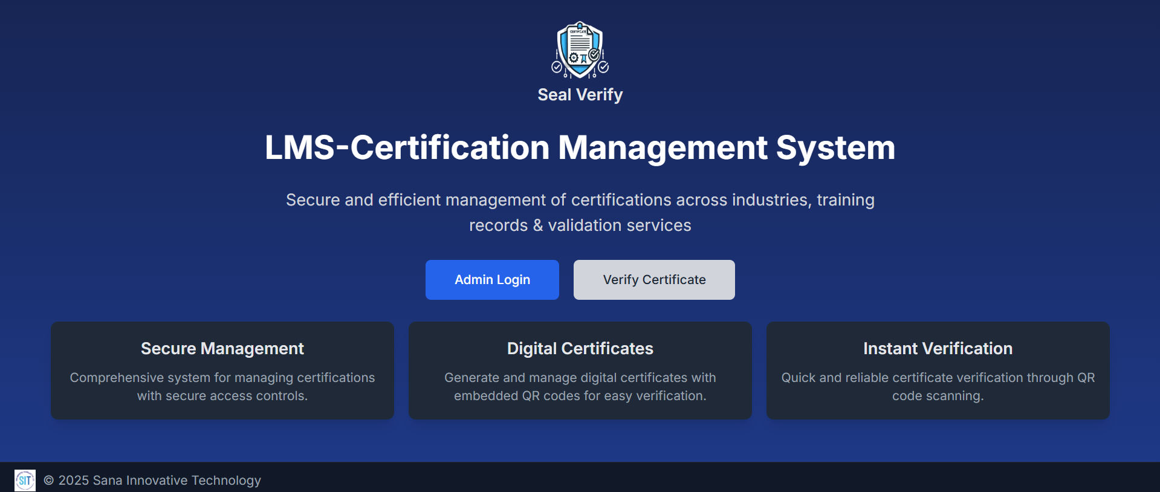The width and height of the screenshot is (1160, 492).
Task: Select the Digital Certificates card title
Action: coord(580,349)
